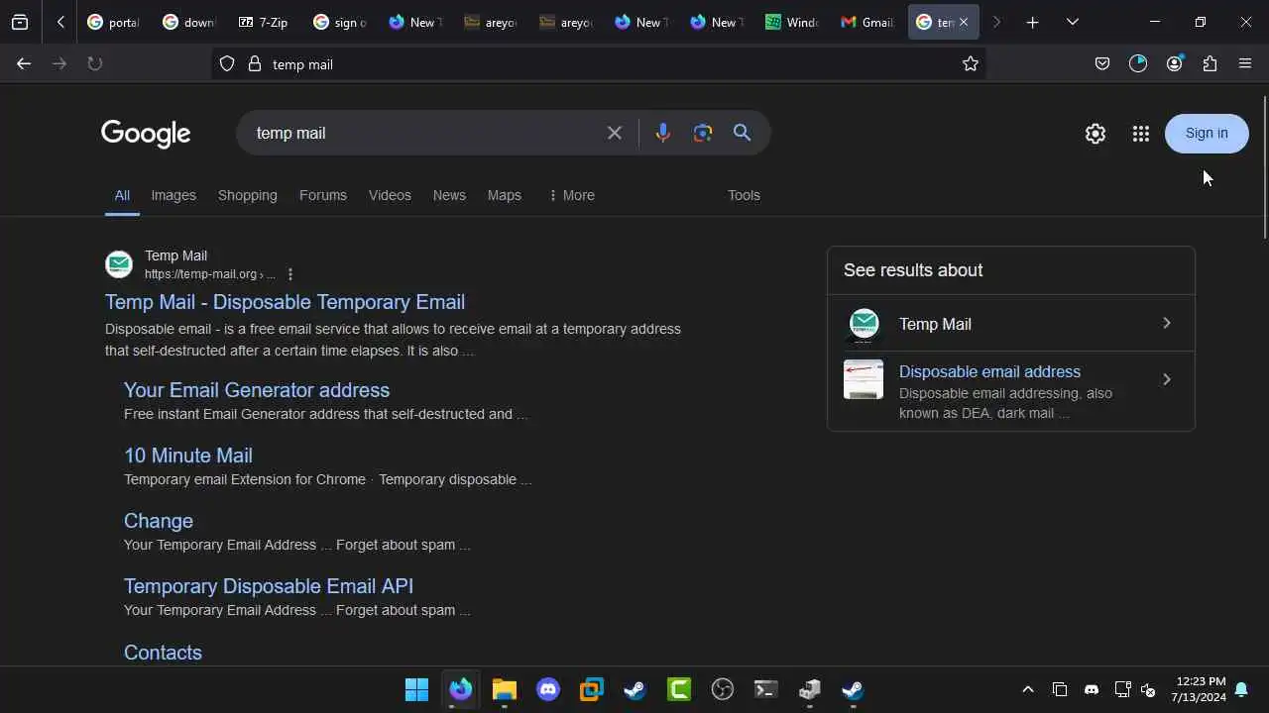The width and height of the screenshot is (1269, 713).
Task: Switch to the Videos search tab
Action: pos(390,195)
